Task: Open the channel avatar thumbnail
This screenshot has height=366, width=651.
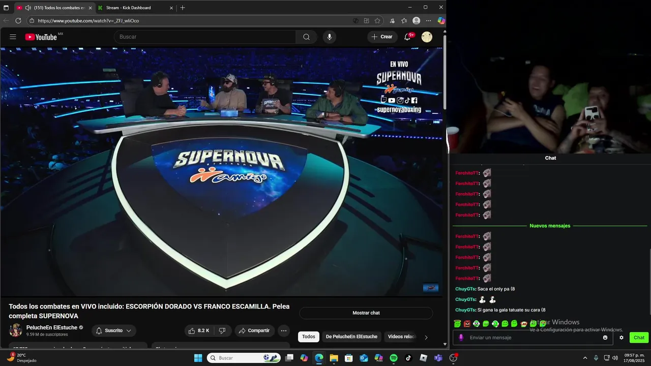Action: (16, 330)
